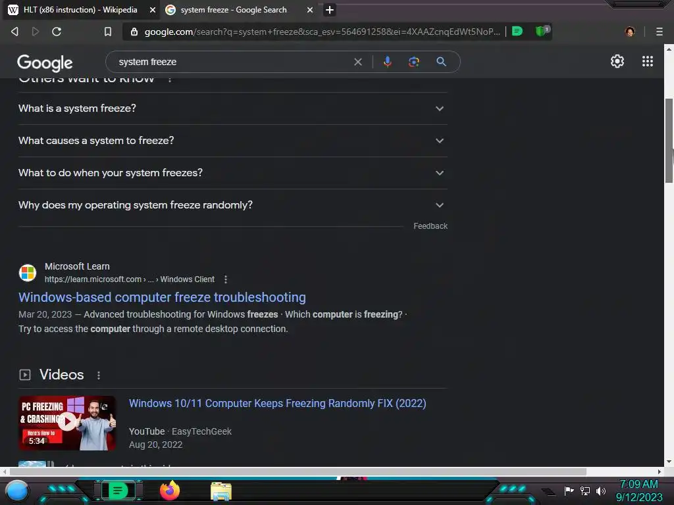Click the scroll down arrow of vertical scrollbar
The width and height of the screenshot is (674, 505).
(669, 462)
